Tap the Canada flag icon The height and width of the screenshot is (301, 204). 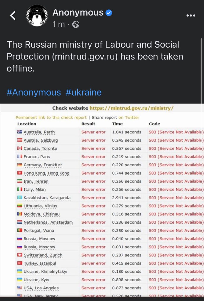[x=20, y=149]
